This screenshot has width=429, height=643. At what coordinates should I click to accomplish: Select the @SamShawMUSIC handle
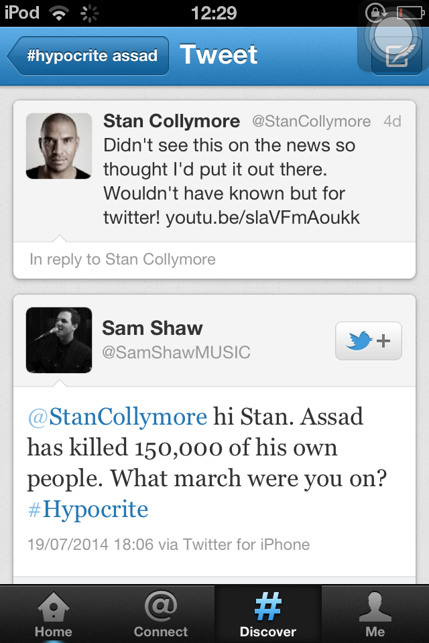[176, 352]
